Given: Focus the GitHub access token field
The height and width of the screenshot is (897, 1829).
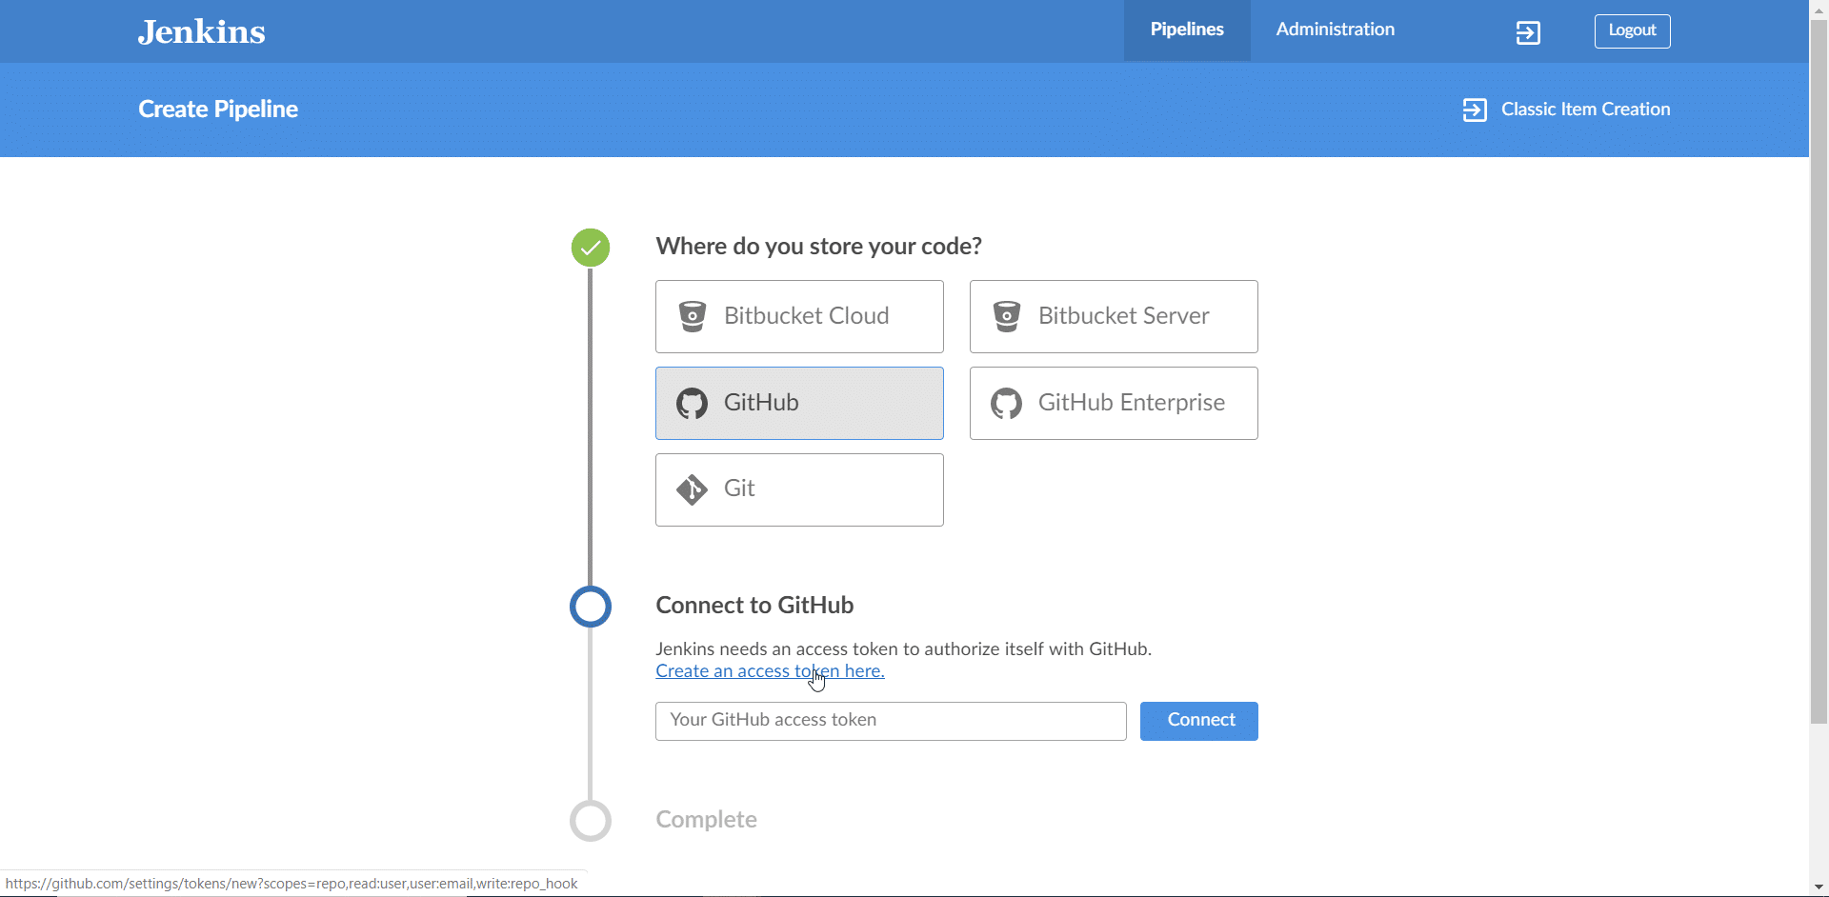Looking at the screenshot, I should [x=891, y=721].
